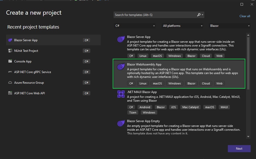Select the .NET MAUI Blazor App title
256x159 pixels.
pyautogui.click(x=142, y=92)
